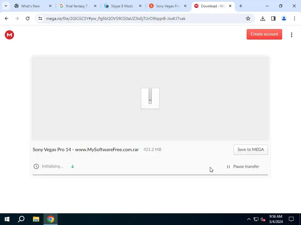Click the MEGA logo icon
Screen dimensions: 301x225
coord(9,35)
